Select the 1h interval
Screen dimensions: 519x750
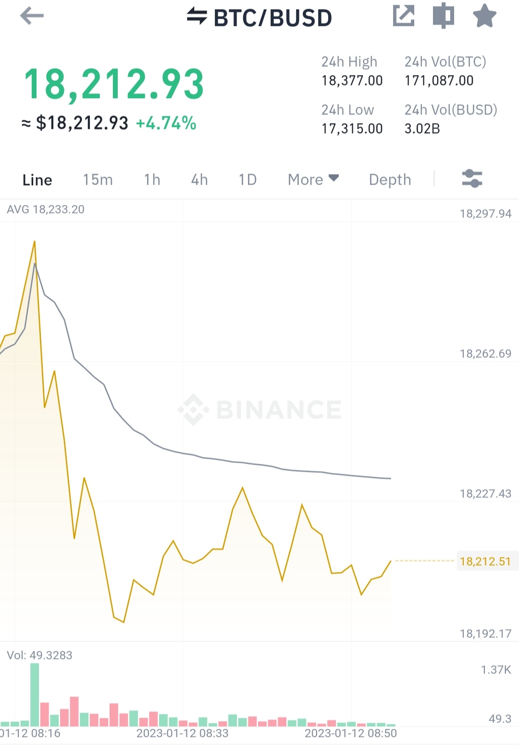[152, 180]
